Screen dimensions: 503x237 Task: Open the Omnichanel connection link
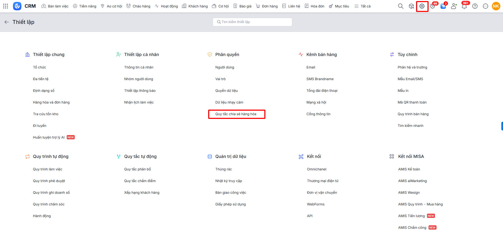pyautogui.click(x=317, y=169)
